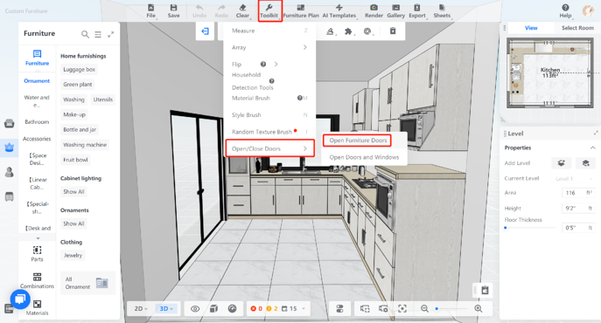The width and height of the screenshot is (601, 323).
Task: Open the Toolkit menu
Action: [269, 11]
